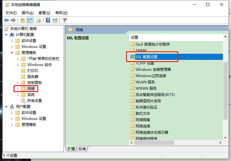Select 所有设置 in the tree
This screenshot has width=231, height=161.
[35, 101]
